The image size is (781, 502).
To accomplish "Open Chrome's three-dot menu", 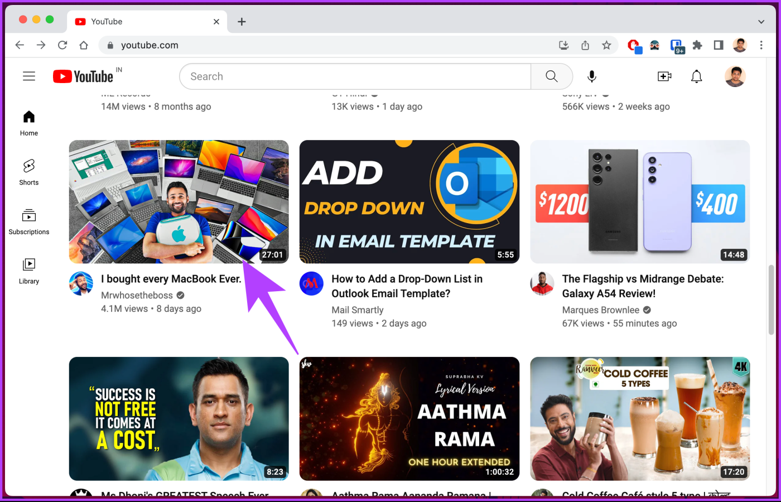I will (761, 45).
